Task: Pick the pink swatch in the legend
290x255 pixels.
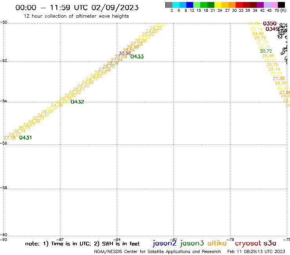Action: tap(274, 5)
